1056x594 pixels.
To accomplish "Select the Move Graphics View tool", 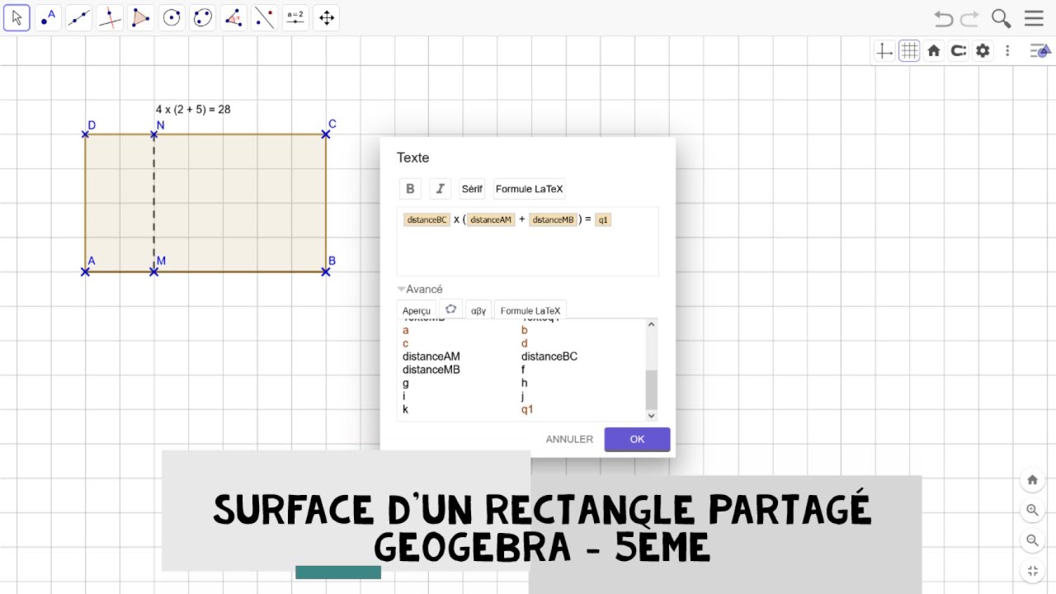I will tap(327, 17).
